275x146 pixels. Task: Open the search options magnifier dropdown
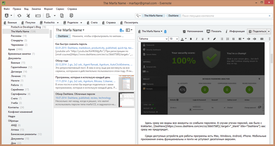(139, 16)
